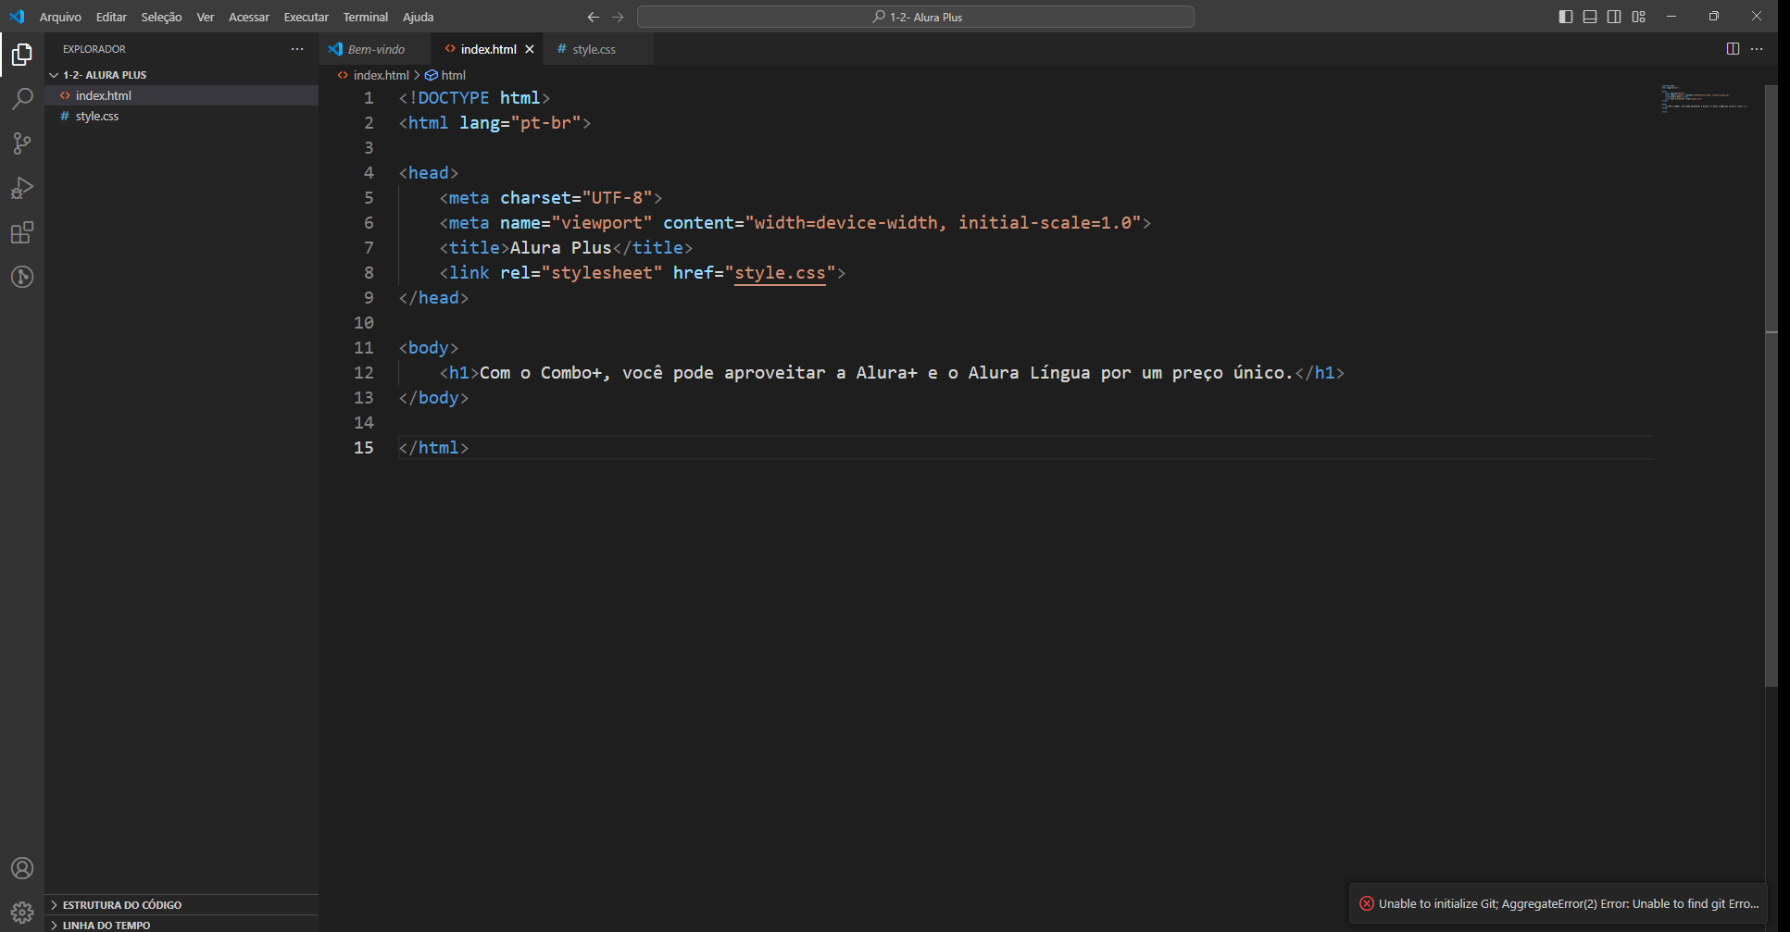The width and height of the screenshot is (1790, 932).
Task: Go back with the left arrow
Action: click(593, 17)
